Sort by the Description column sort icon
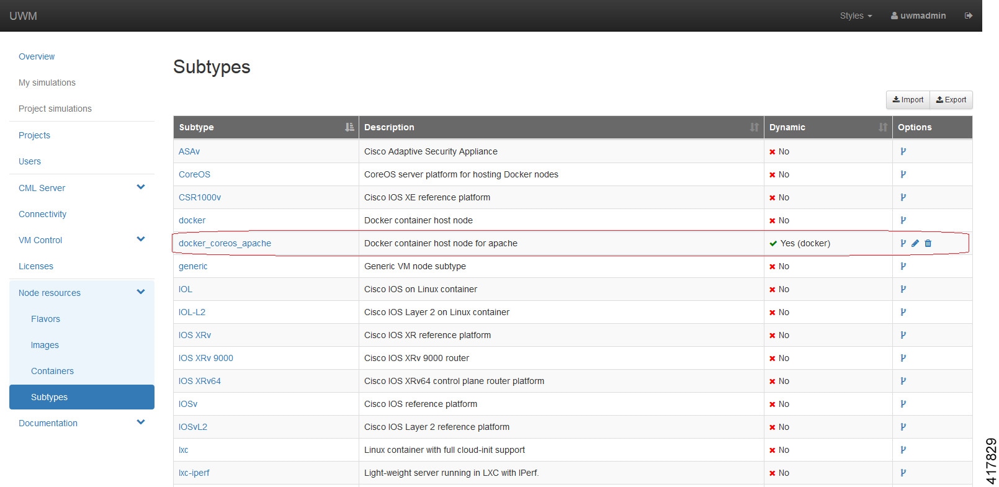Viewport: 999px width, 487px height. pyautogui.click(x=754, y=127)
